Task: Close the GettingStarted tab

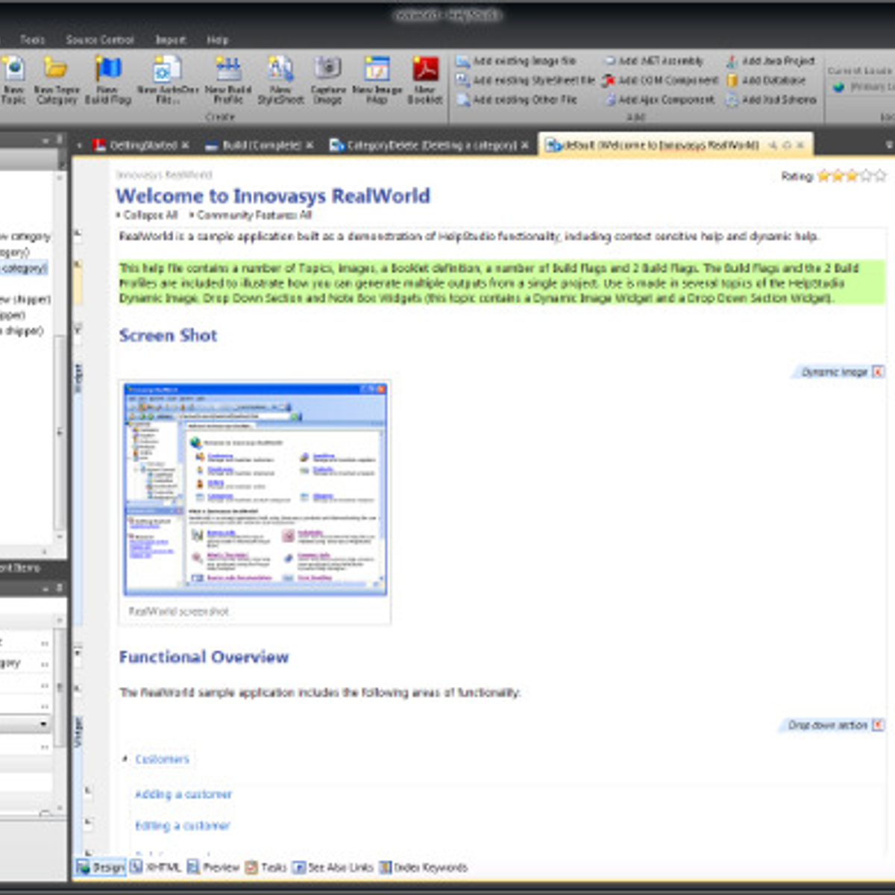Action: click(185, 145)
